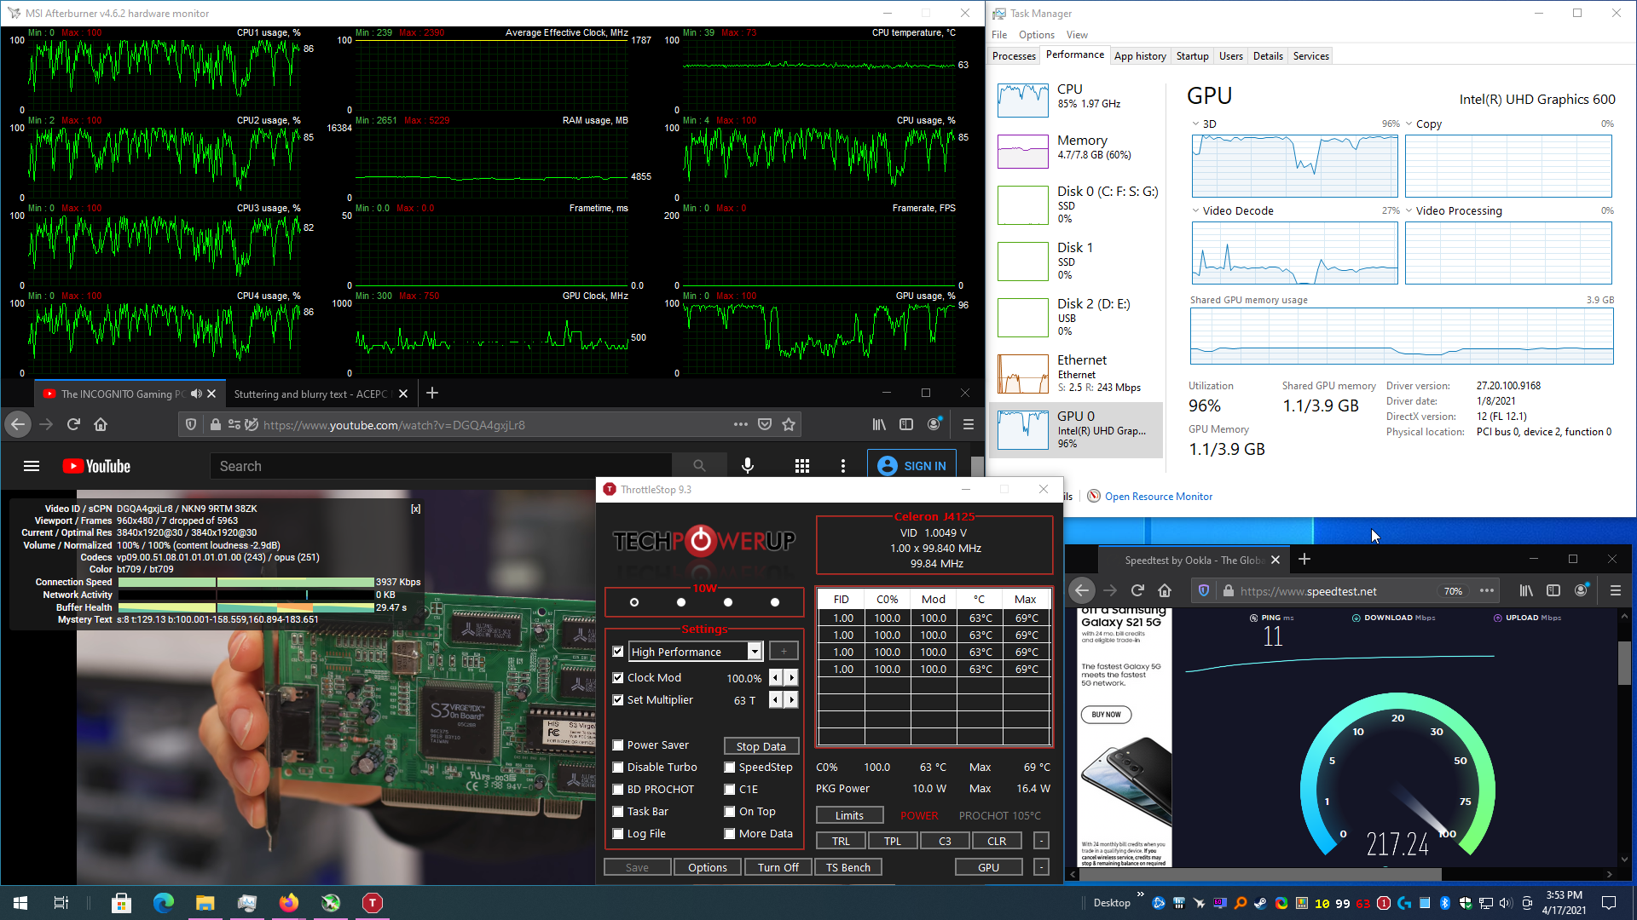Open Task Manager Options menu
Screen dimensions: 1637x920
(x=1036, y=35)
